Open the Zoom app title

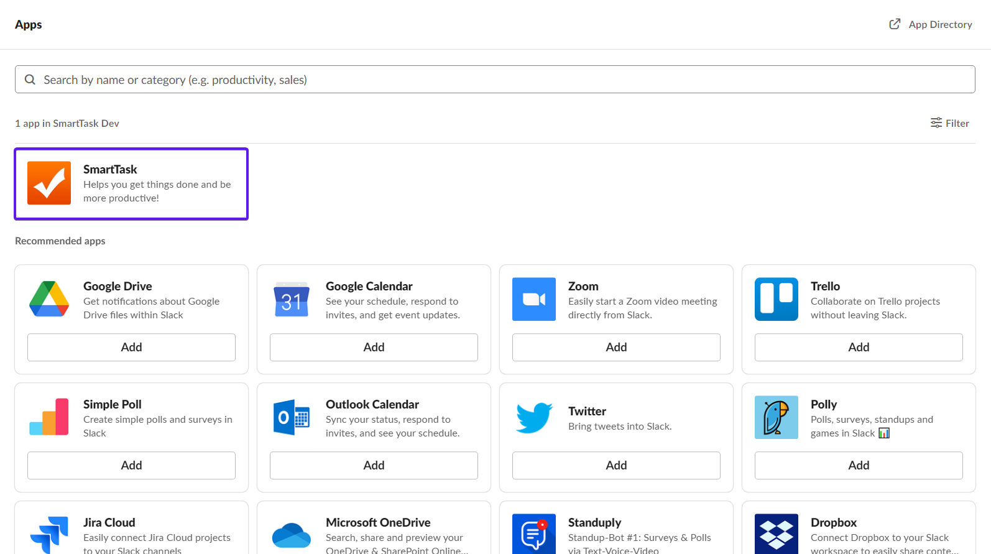[x=583, y=286]
